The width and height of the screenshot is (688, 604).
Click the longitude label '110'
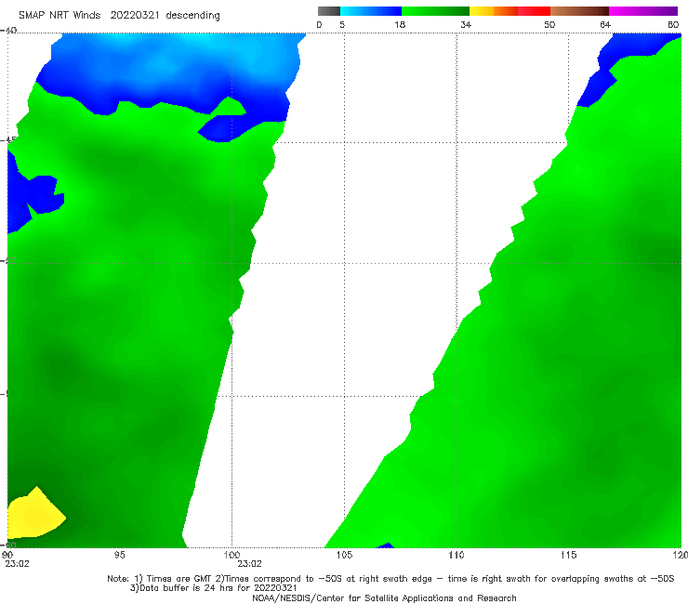click(x=456, y=556)
